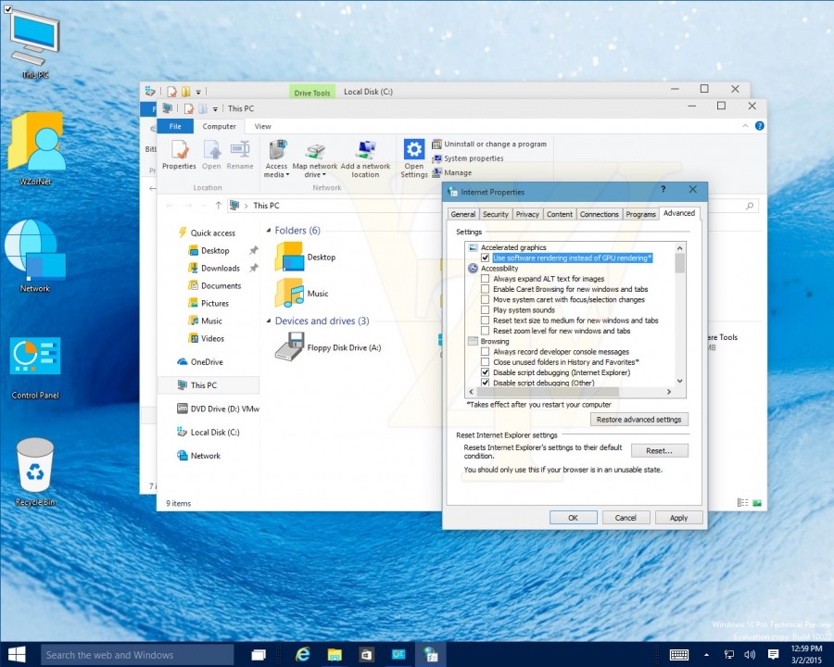The image size is (834, 667).
Task: Switch to the Security tab
Action: pyautogui.click(x=495, y=214)
